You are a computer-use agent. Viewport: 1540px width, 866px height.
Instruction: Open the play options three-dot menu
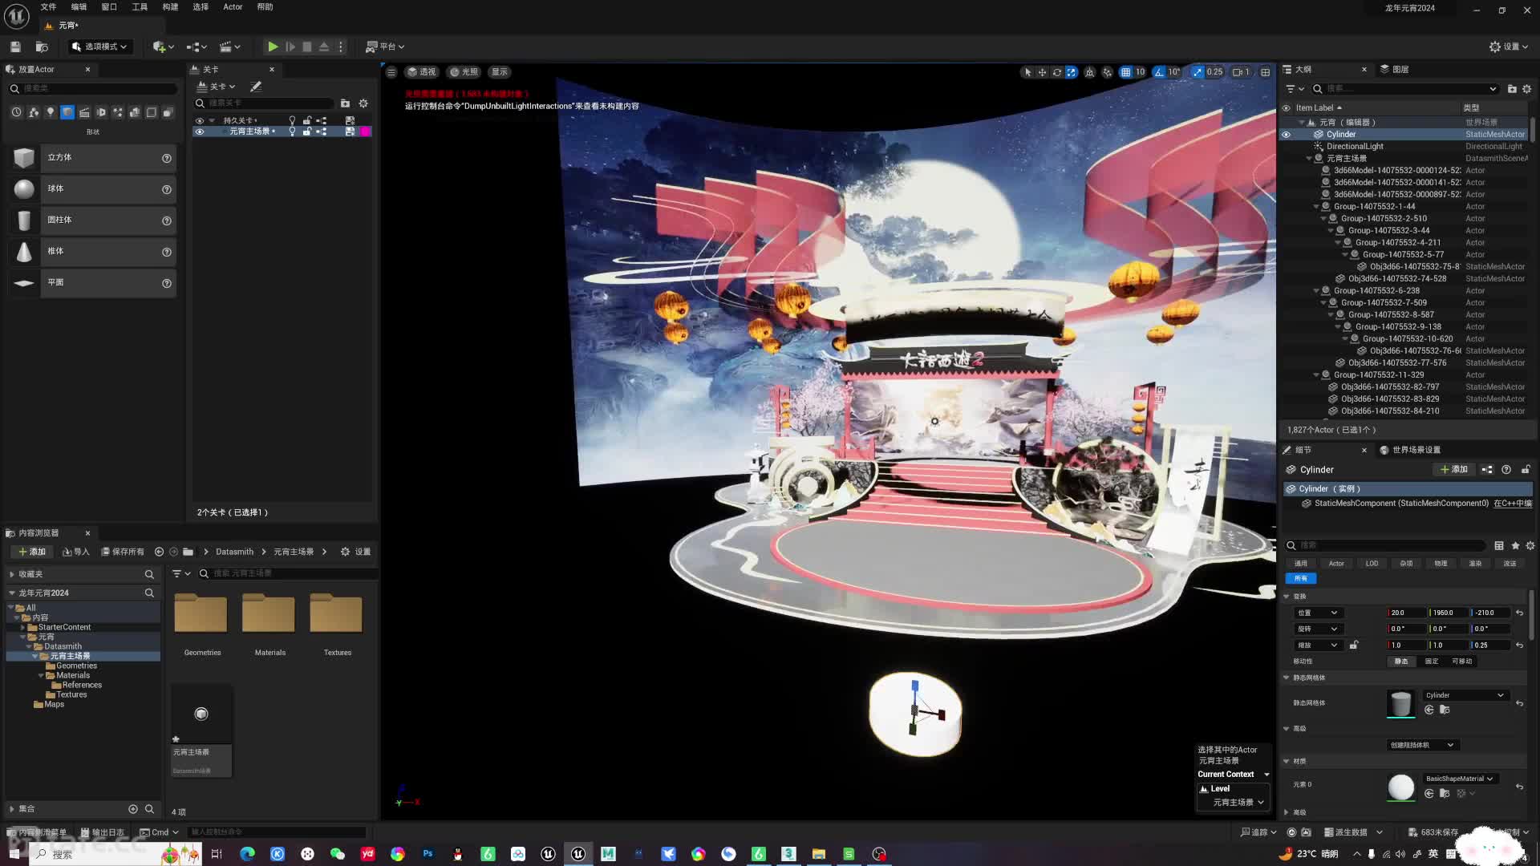[341, 47]
